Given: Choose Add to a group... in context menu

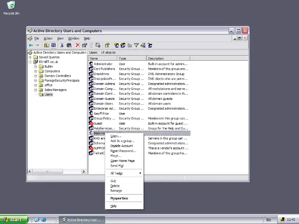Looking at the screenshot, I should pos(124,141).
